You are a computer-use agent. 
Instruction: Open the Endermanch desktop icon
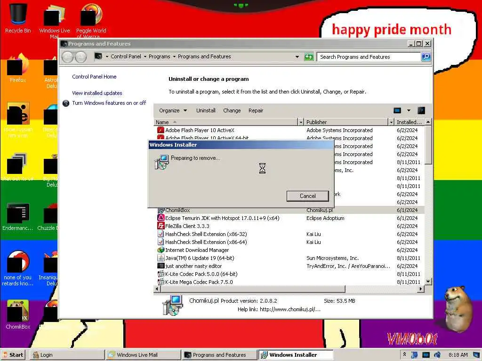pyautogui.click(x=18, y=216)
